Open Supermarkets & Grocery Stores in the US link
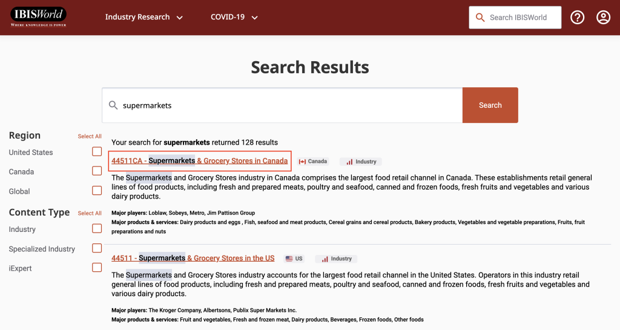 (x=193, y=258)
